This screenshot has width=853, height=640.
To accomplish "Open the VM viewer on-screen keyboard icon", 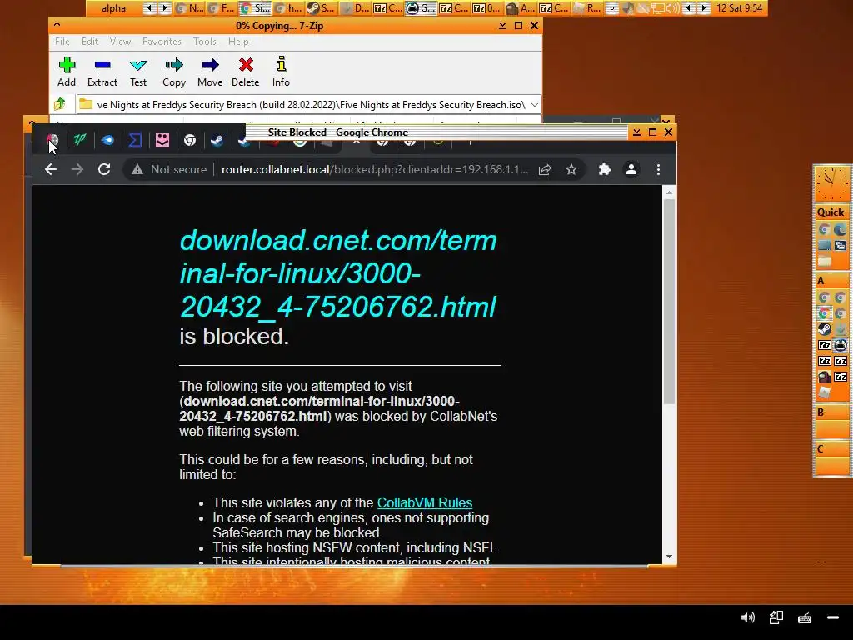I will click(805, 617).
